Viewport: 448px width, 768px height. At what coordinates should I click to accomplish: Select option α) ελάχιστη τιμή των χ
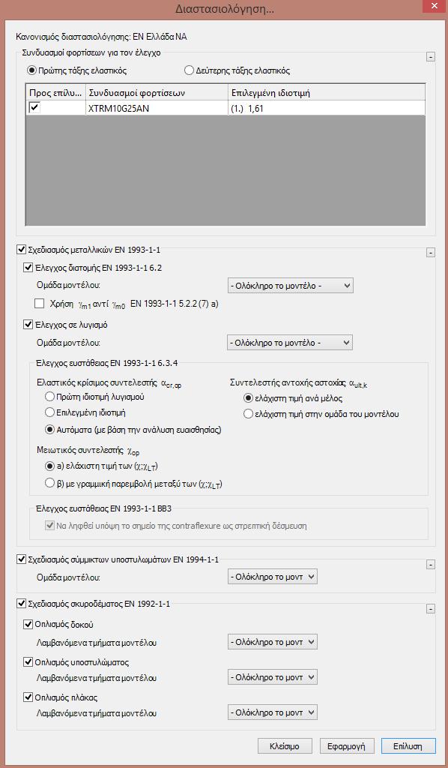[x=49, y=466]
